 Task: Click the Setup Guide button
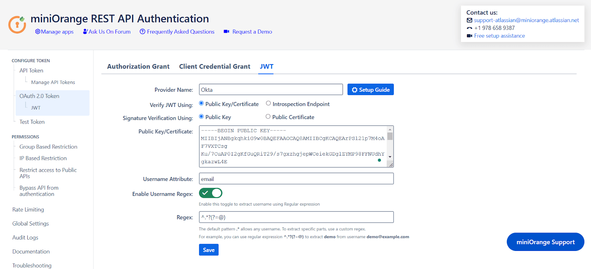tap(370, 90)
